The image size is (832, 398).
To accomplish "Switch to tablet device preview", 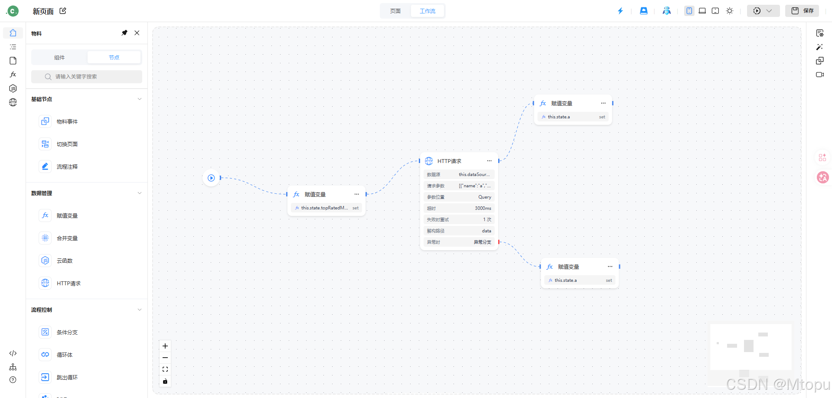I will click(x=715, y=11).
